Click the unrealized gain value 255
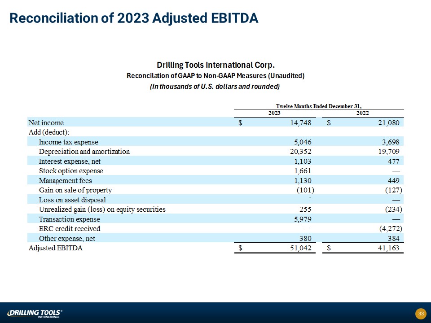Image resolution: width=431 pixels, height=323 pixels. (x=305, y=210)
